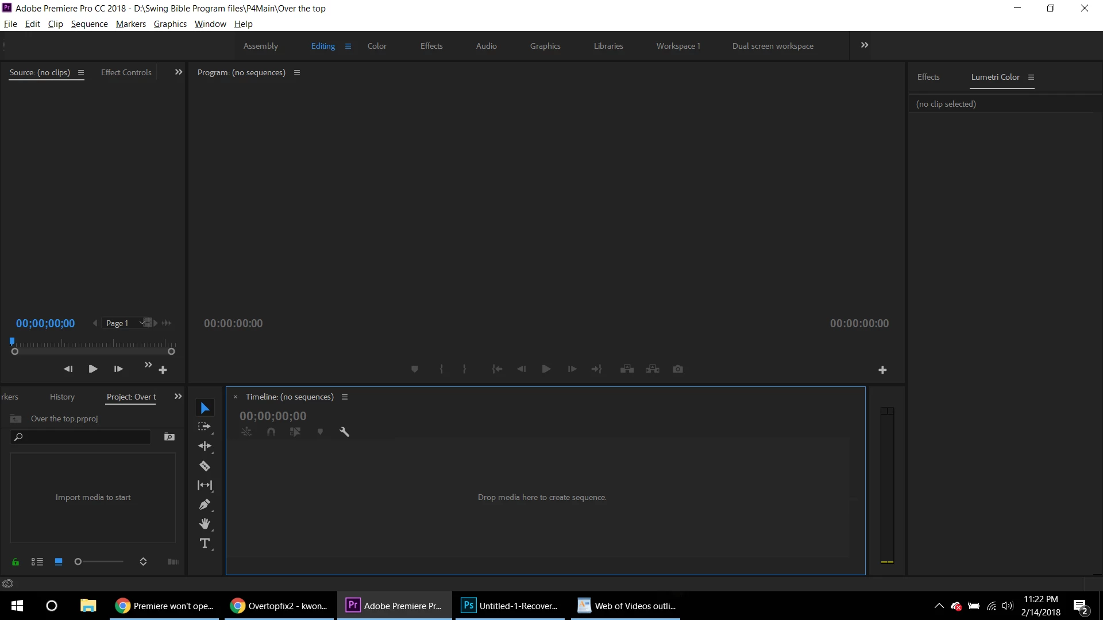1103x620 pixels.
Task: Expand workspace overflow chevron
Action: (x=865, y=45)
